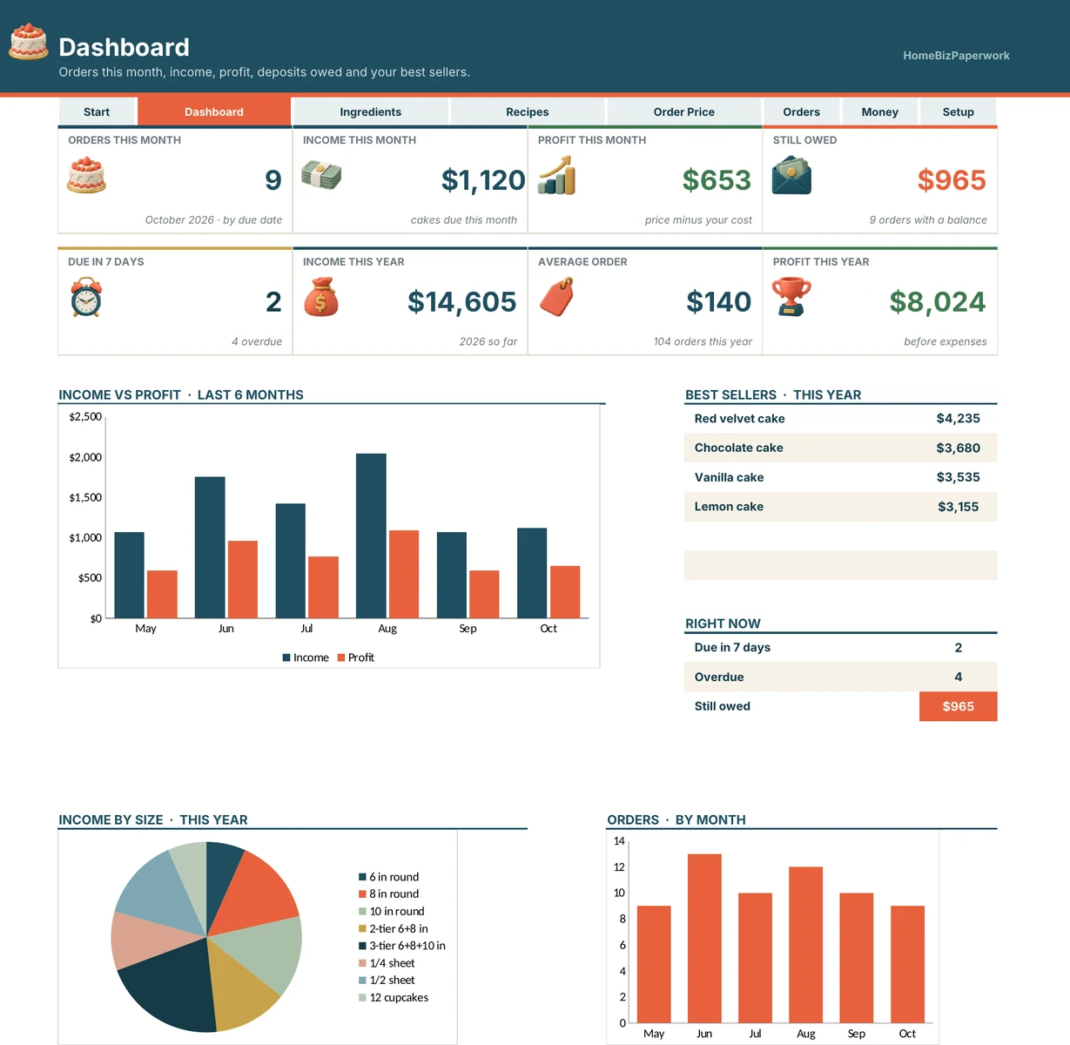The image size is (1070, 1045).
Task: Go to the Order Price tab
Action: pos(684,111)
